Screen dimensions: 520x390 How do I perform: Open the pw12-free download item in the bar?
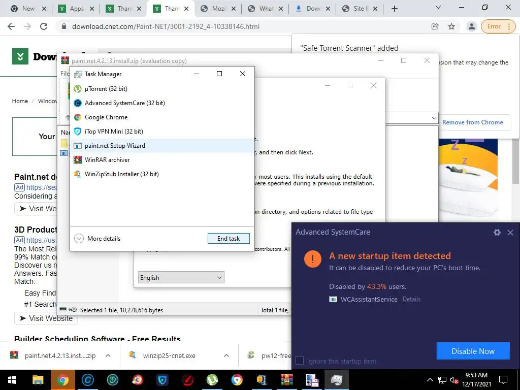click(269, 355)
